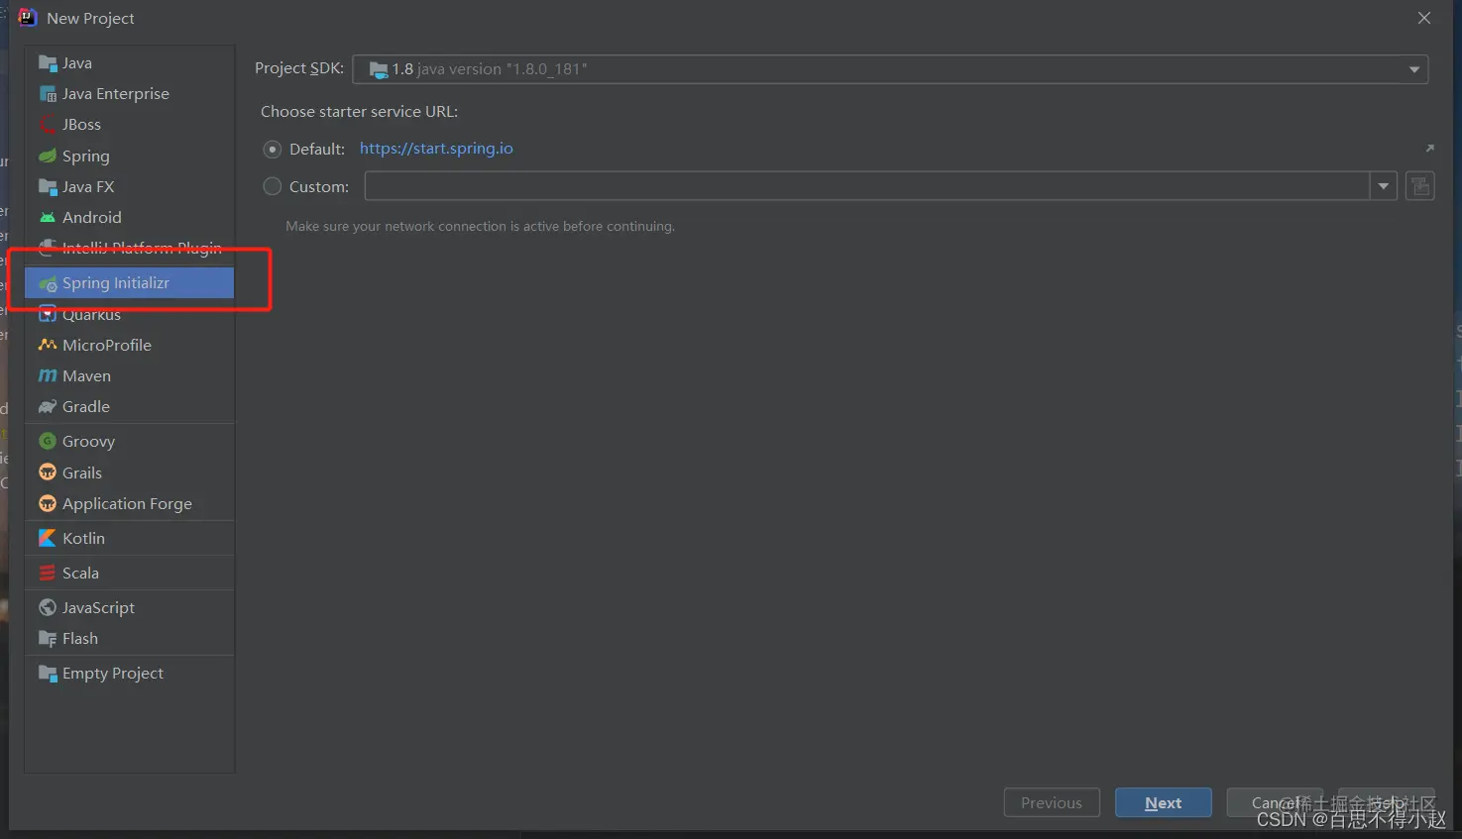
Task: Click the Cancel button
Action: [x=1275, y=802]
